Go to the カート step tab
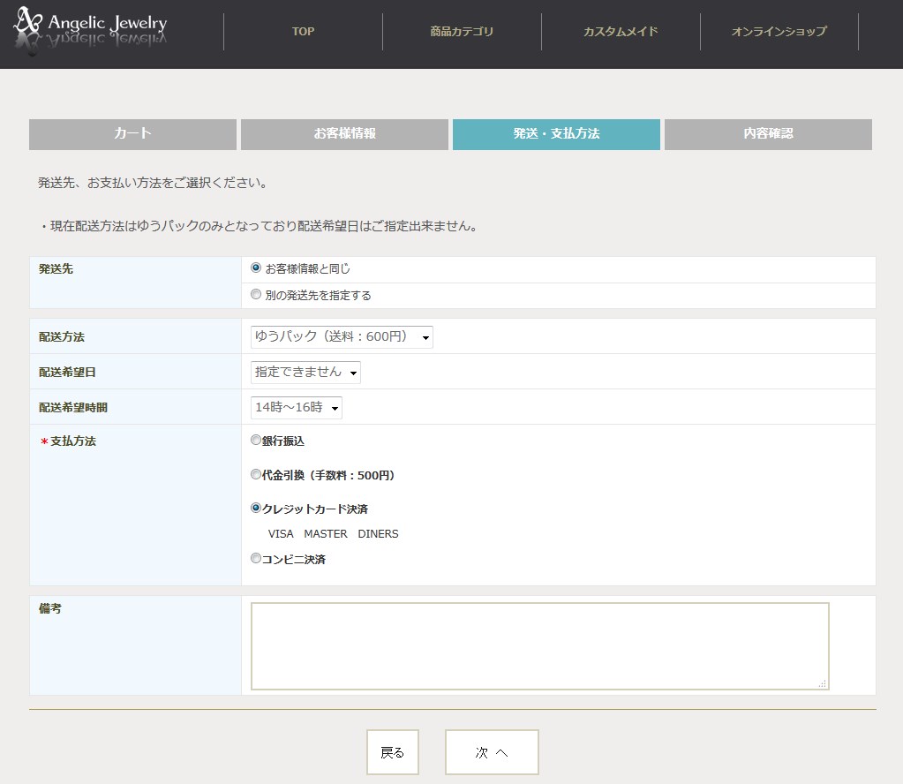This screenshot has width=903, height=784. [x=132, y=134]
